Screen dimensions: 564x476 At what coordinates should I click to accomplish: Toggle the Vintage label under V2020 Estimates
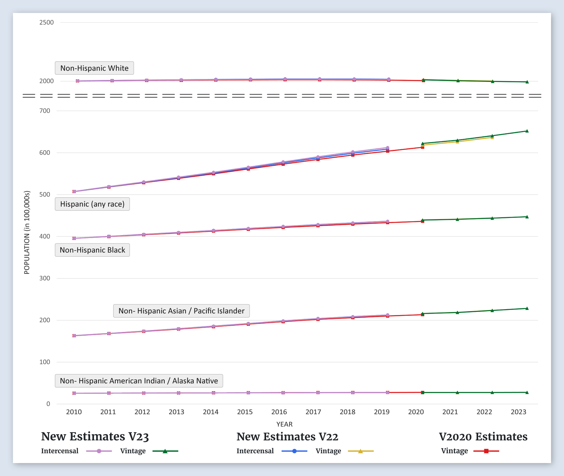(454, 451)
